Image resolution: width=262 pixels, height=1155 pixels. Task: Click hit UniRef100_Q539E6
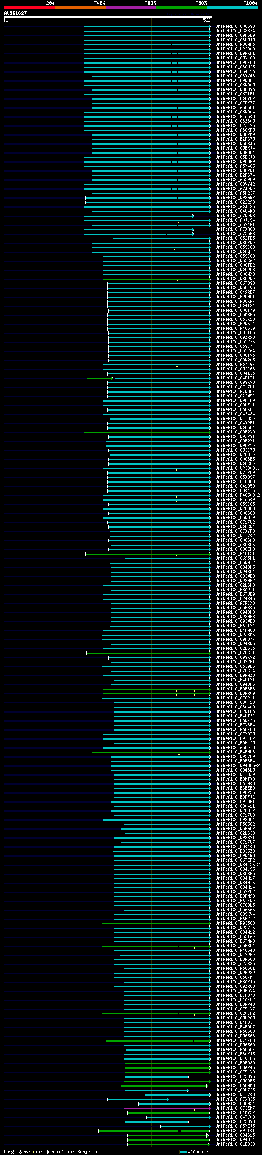click(235, 666)
